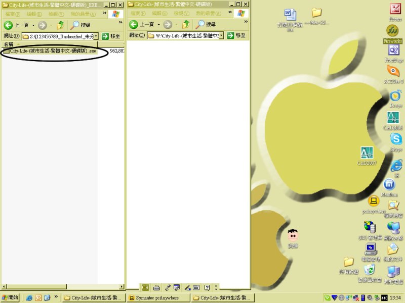Select City-Life .exe file in left window
The width and height of the screenshot is (405, 303).
pos(50,51)
